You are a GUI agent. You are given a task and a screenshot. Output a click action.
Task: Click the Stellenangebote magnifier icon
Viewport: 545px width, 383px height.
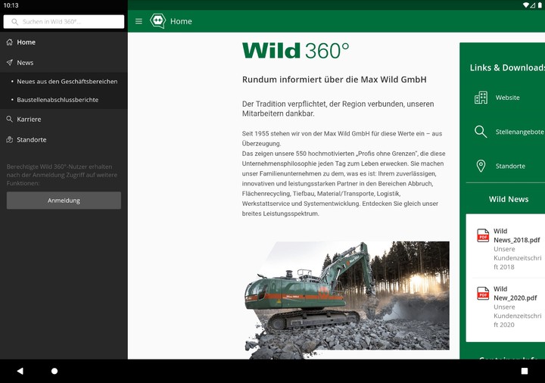pyautogui.click(x=481, y=132)
